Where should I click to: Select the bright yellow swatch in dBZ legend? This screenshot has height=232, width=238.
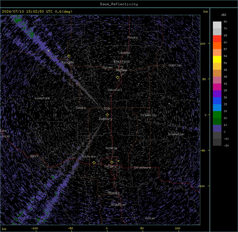coord(217,59)
